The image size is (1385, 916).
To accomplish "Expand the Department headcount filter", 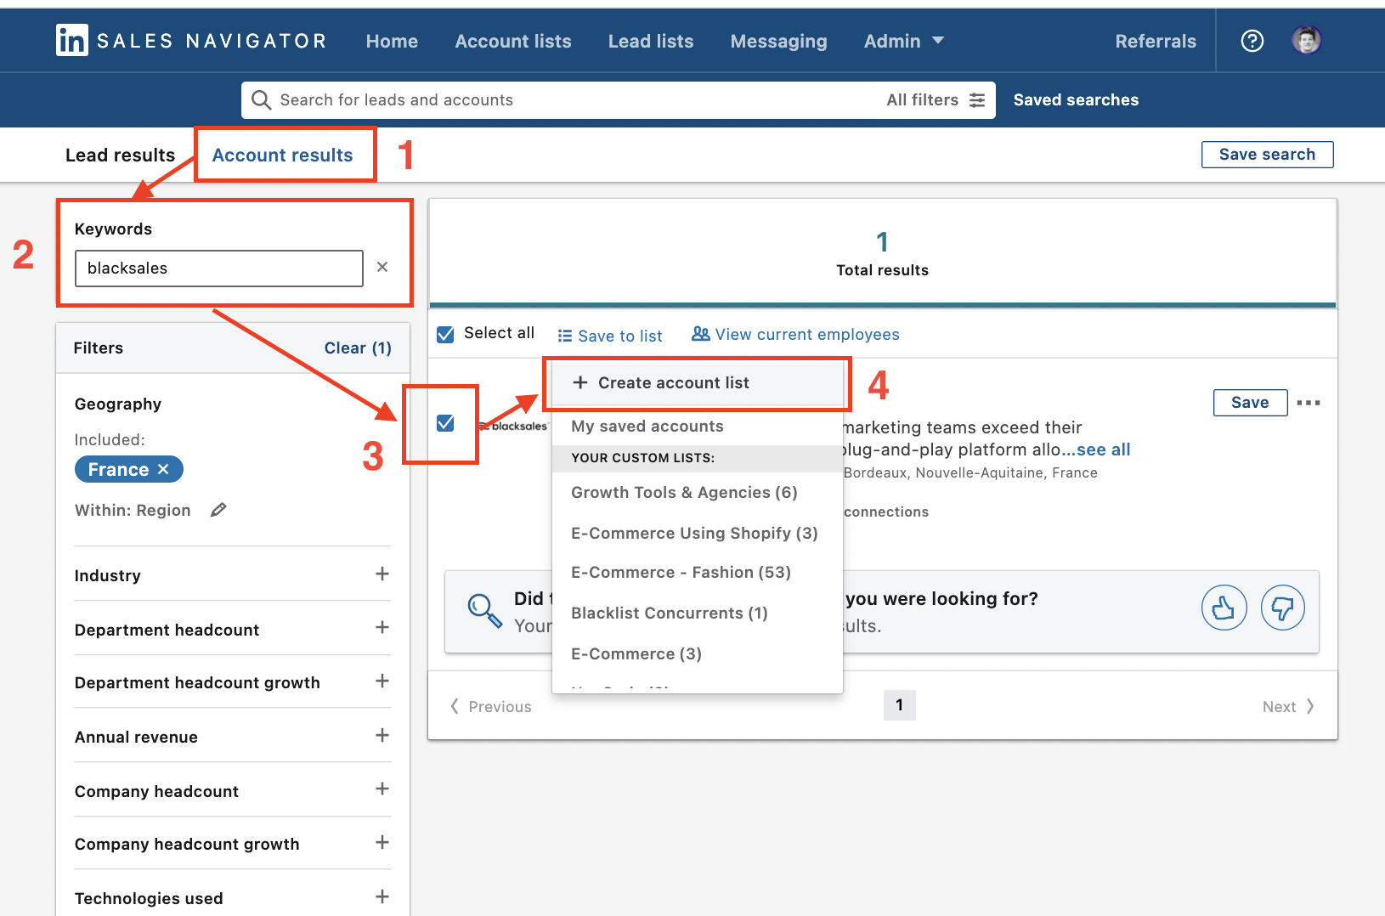I will pos(382,627).
